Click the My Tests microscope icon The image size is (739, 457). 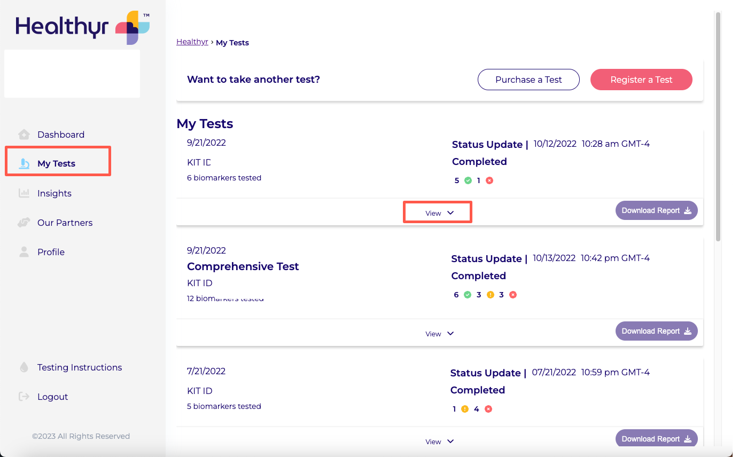tap(24, 164)
